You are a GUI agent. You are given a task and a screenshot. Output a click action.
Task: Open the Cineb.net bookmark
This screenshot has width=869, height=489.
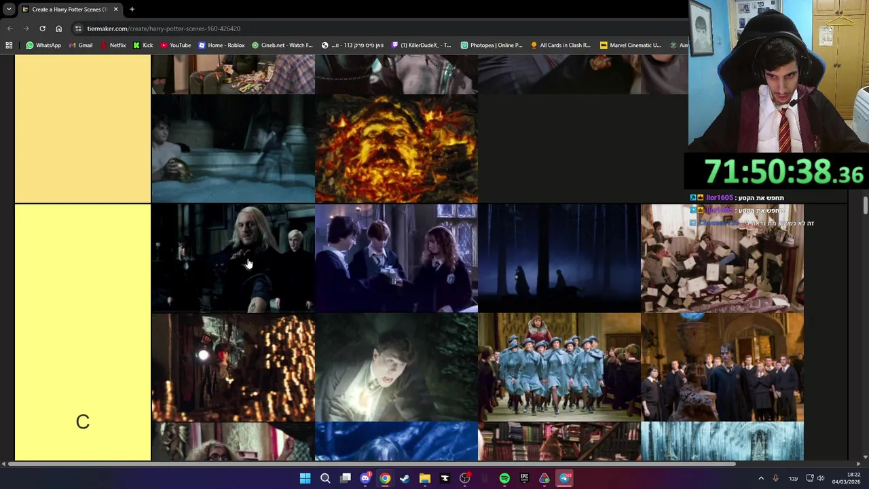point(282,45)
